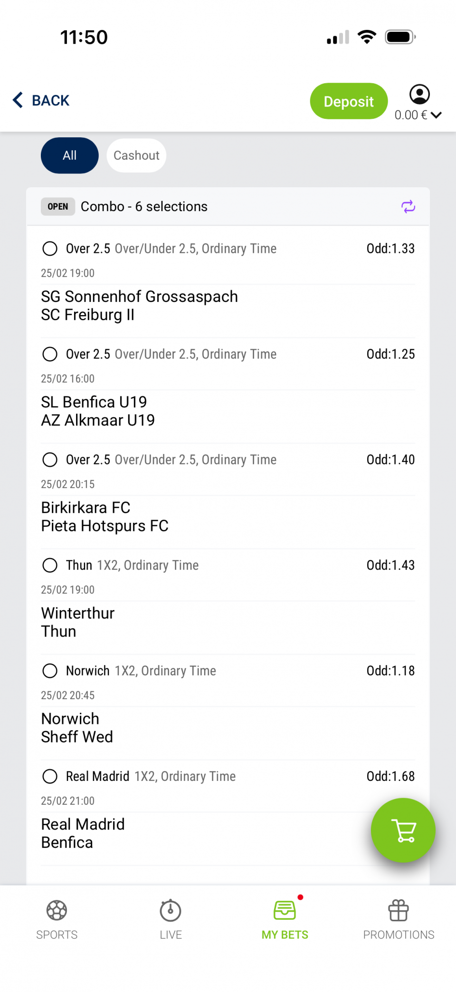Tap the back chevron arrow icon

18,100
